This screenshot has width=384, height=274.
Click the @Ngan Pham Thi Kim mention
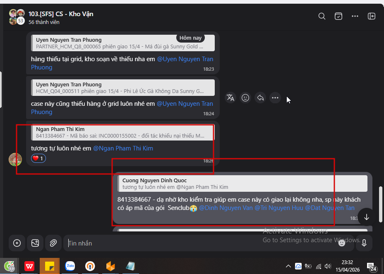[123, 148]
